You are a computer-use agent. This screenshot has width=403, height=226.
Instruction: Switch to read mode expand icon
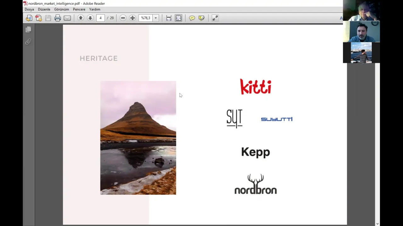click(x=215, y=18)
